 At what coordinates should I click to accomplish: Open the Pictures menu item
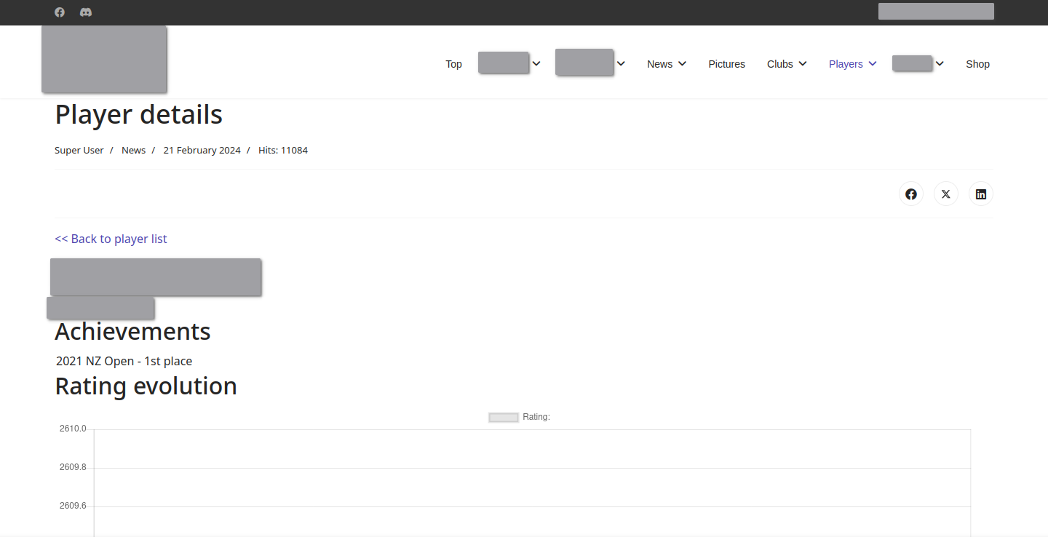pos(726,64)
